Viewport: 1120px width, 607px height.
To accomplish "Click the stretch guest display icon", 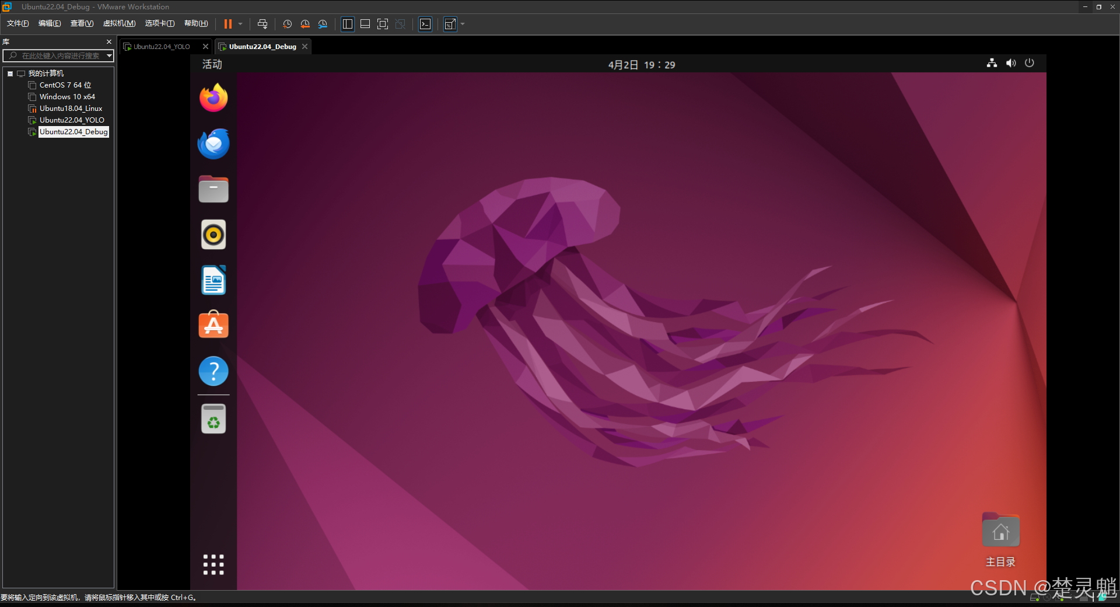I will coord(450,24).
